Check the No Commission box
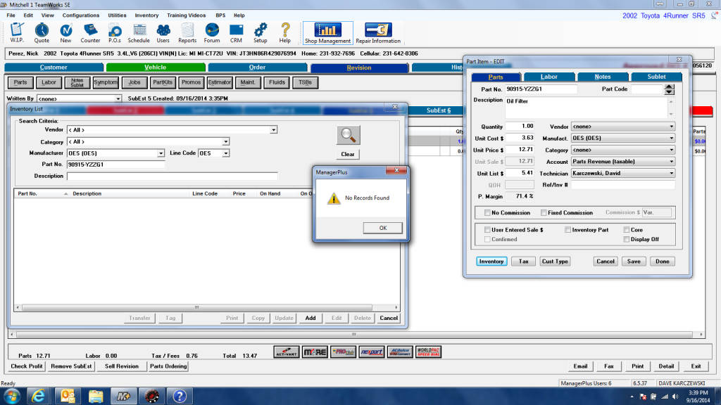This screenshot has height=405, width=721. (487, 212)
